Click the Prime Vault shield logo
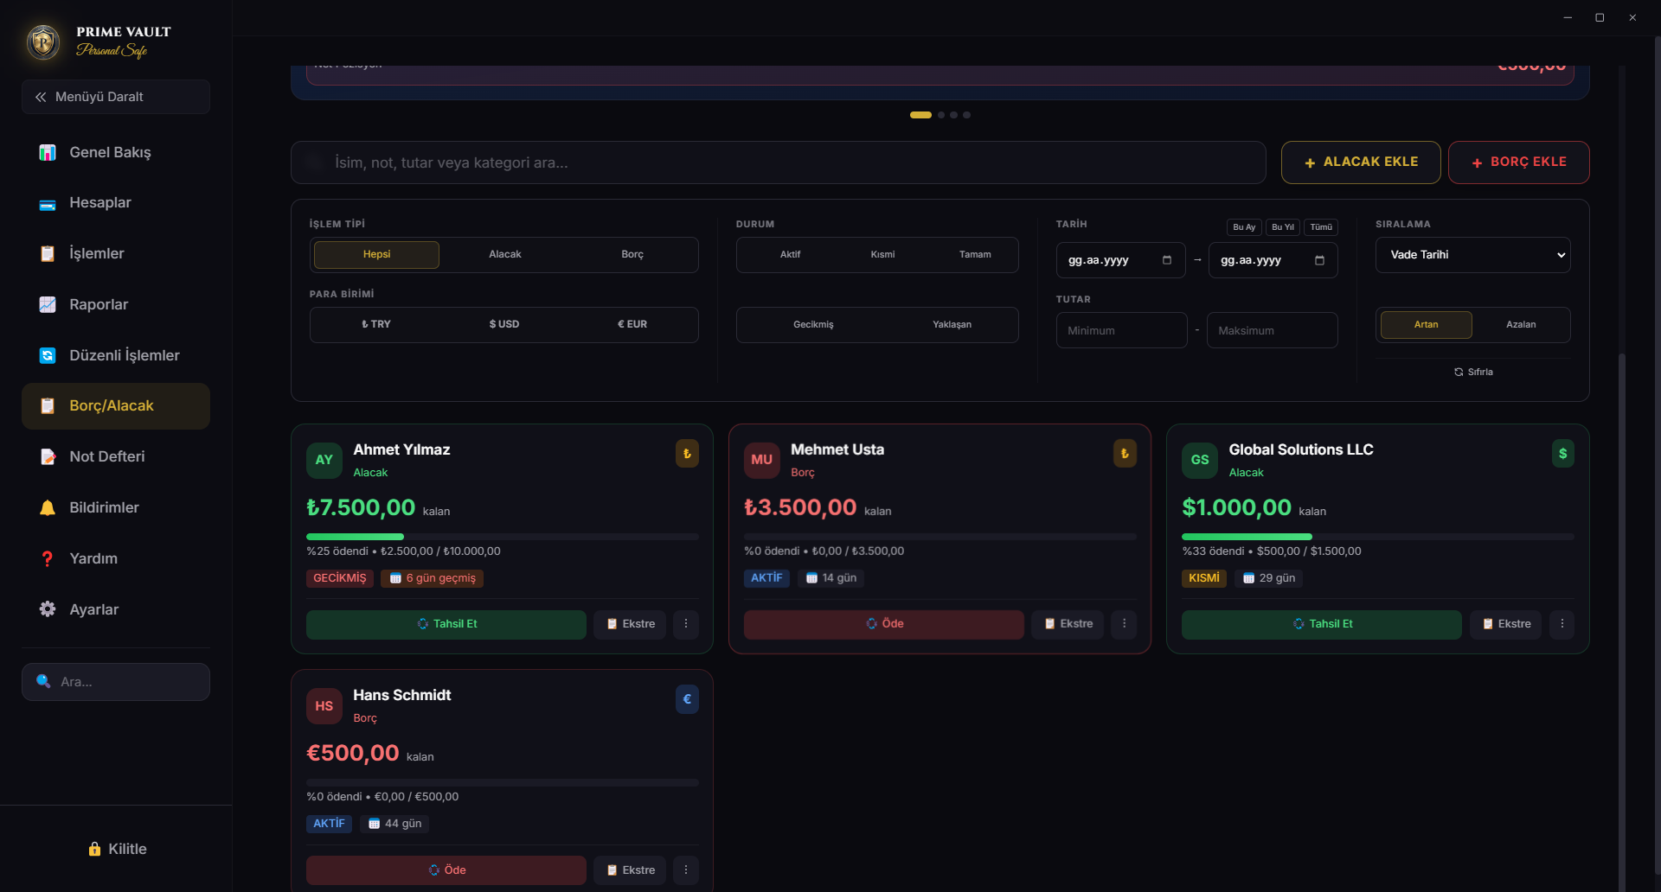The width and height of the screenshot is (1661, 892). click(43, 41)
